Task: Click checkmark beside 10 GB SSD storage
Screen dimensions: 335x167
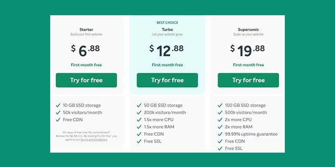Action: (58, 105)
